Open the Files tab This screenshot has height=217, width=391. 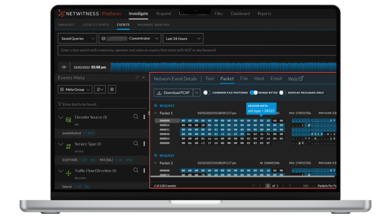(219, 14)
